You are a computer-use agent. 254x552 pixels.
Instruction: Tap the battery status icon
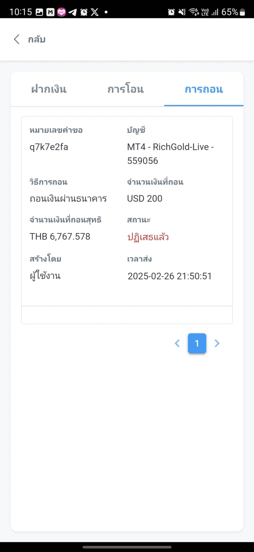pos(242,12)
